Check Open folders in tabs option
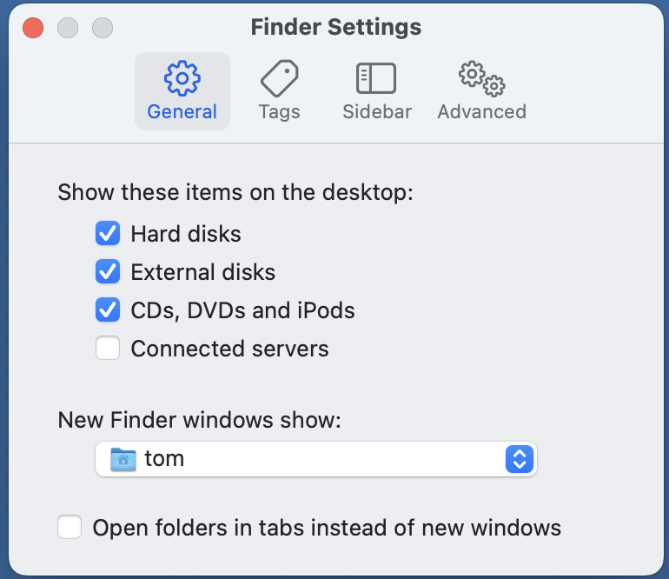The height and width of the screenshot is (579, 669). [70, 527]
